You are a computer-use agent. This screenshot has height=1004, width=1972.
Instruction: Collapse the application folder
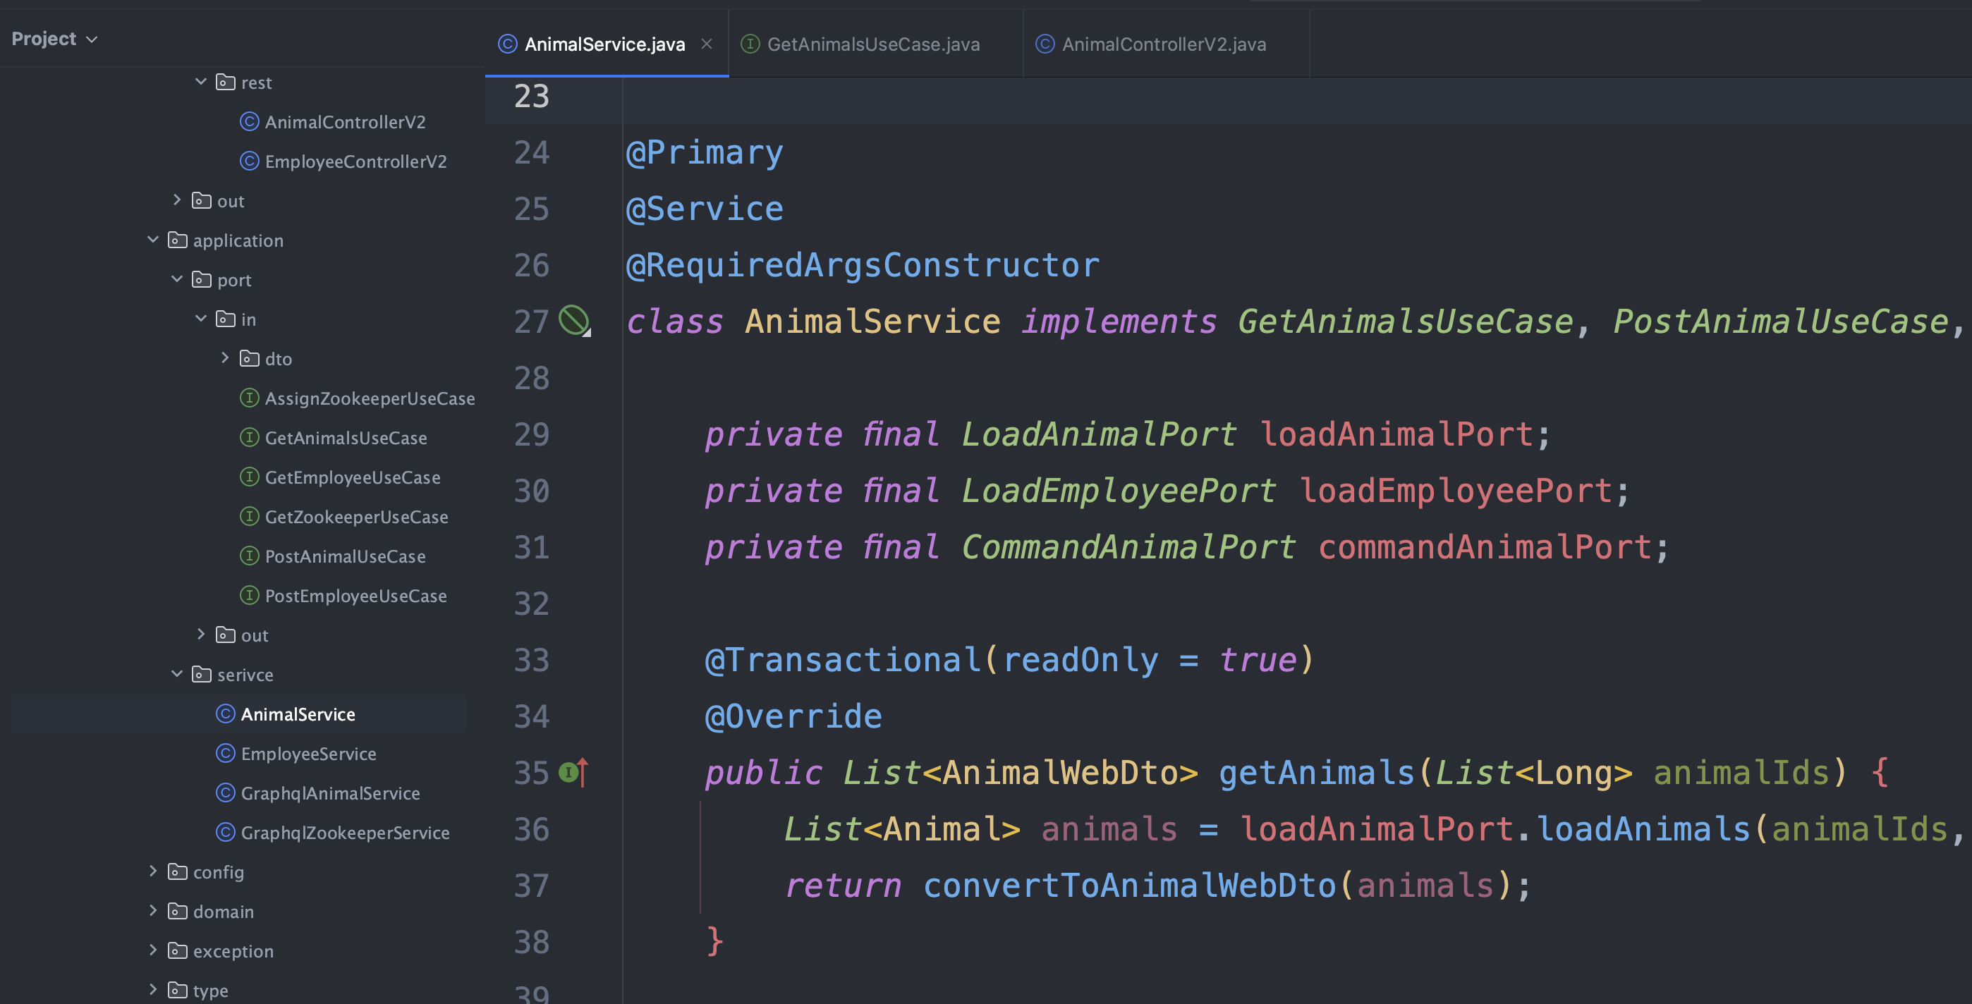153,240
